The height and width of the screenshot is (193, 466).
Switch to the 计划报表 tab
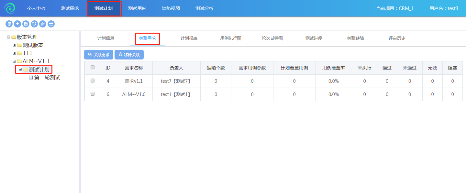coord(189,38)
